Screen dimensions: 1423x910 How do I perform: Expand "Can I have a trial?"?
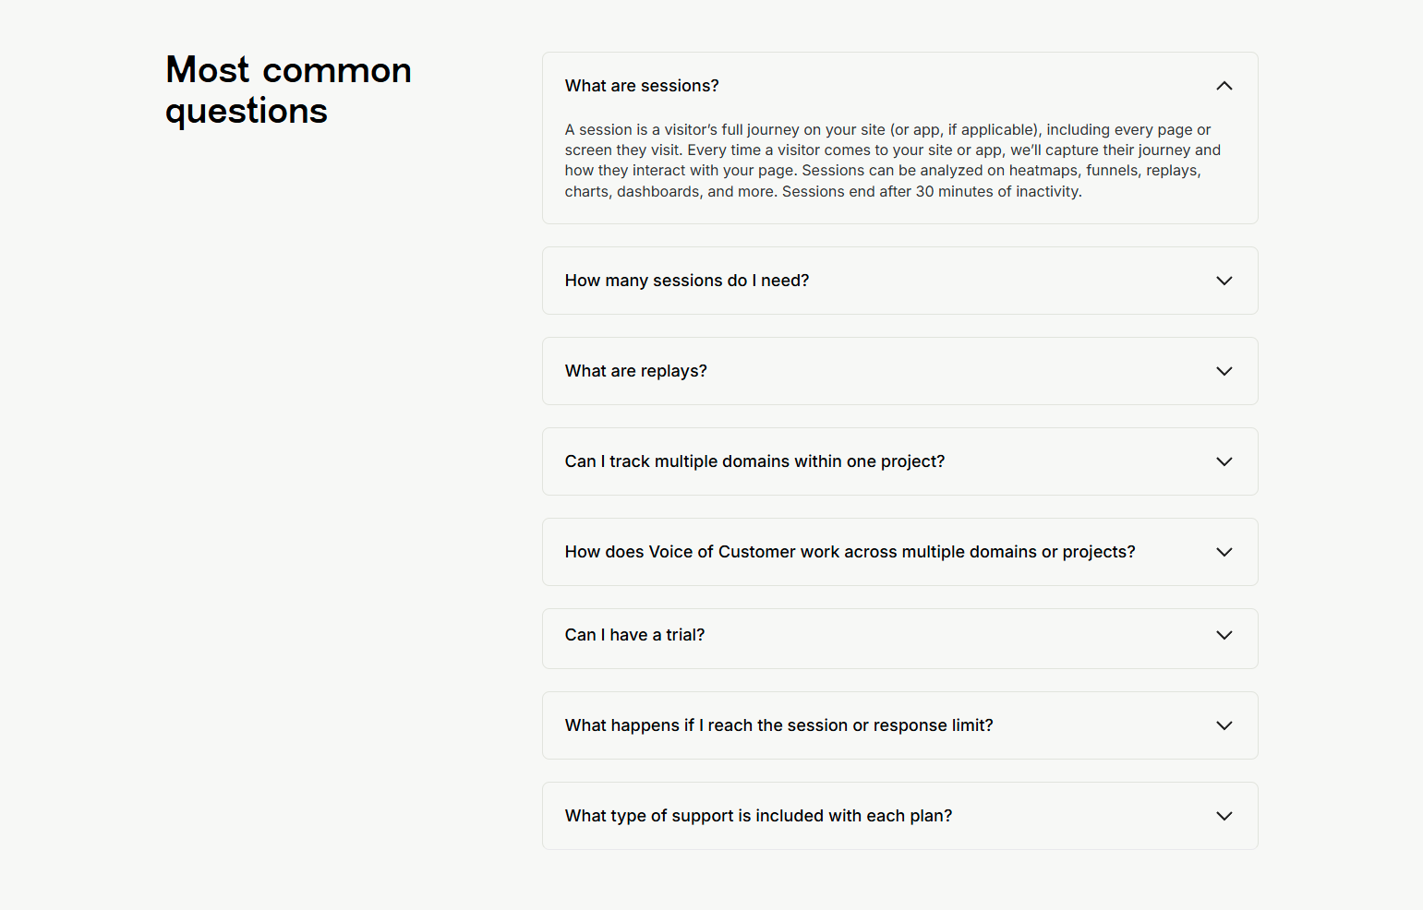pos(899,638)
